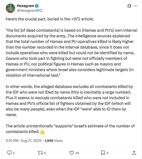View the 1,999 Views analytics

(x=53, y=141)
